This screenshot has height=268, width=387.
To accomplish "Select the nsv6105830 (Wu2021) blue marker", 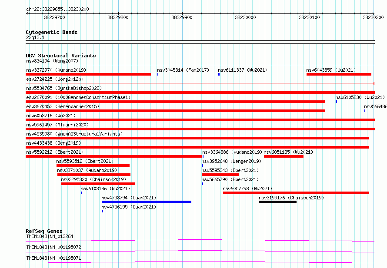I will click(336, 102).
